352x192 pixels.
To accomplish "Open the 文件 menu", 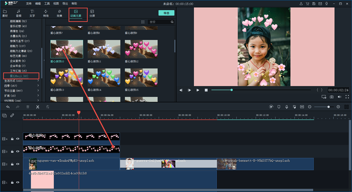I will 29,3.
